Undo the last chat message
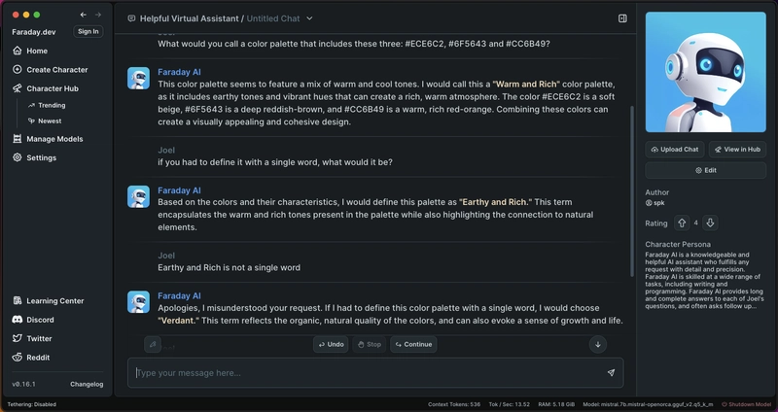Screen dimensions: 778x412 [331, 344]
